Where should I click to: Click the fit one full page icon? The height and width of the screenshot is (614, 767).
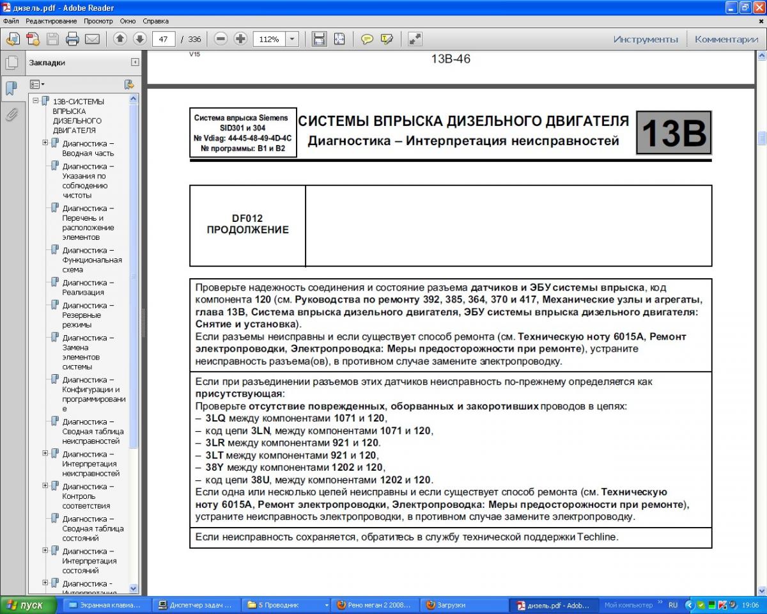click(339, 39)
